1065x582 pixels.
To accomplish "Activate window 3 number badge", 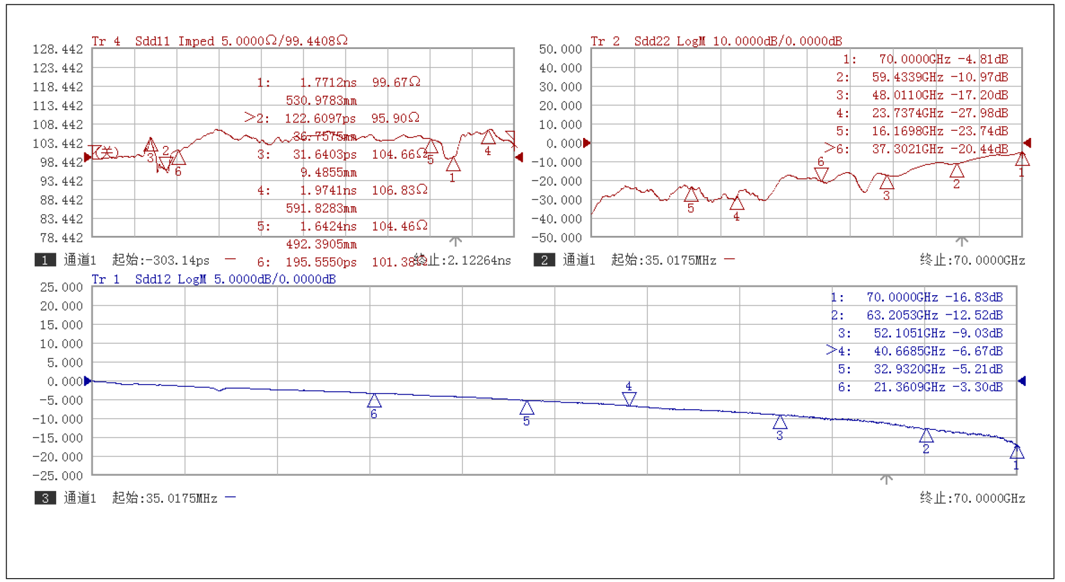I will click(44, 498).
